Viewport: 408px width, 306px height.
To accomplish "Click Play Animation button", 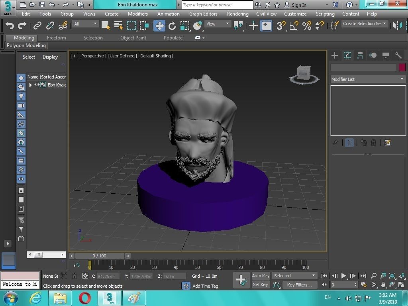I will coord(343,276).
